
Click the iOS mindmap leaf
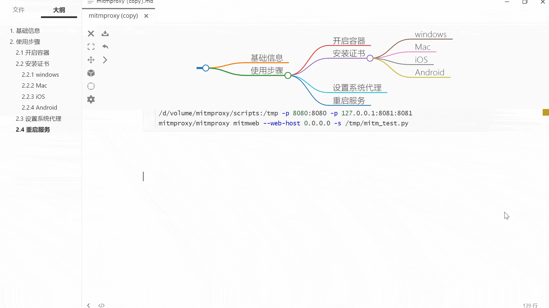coord(421,60)
